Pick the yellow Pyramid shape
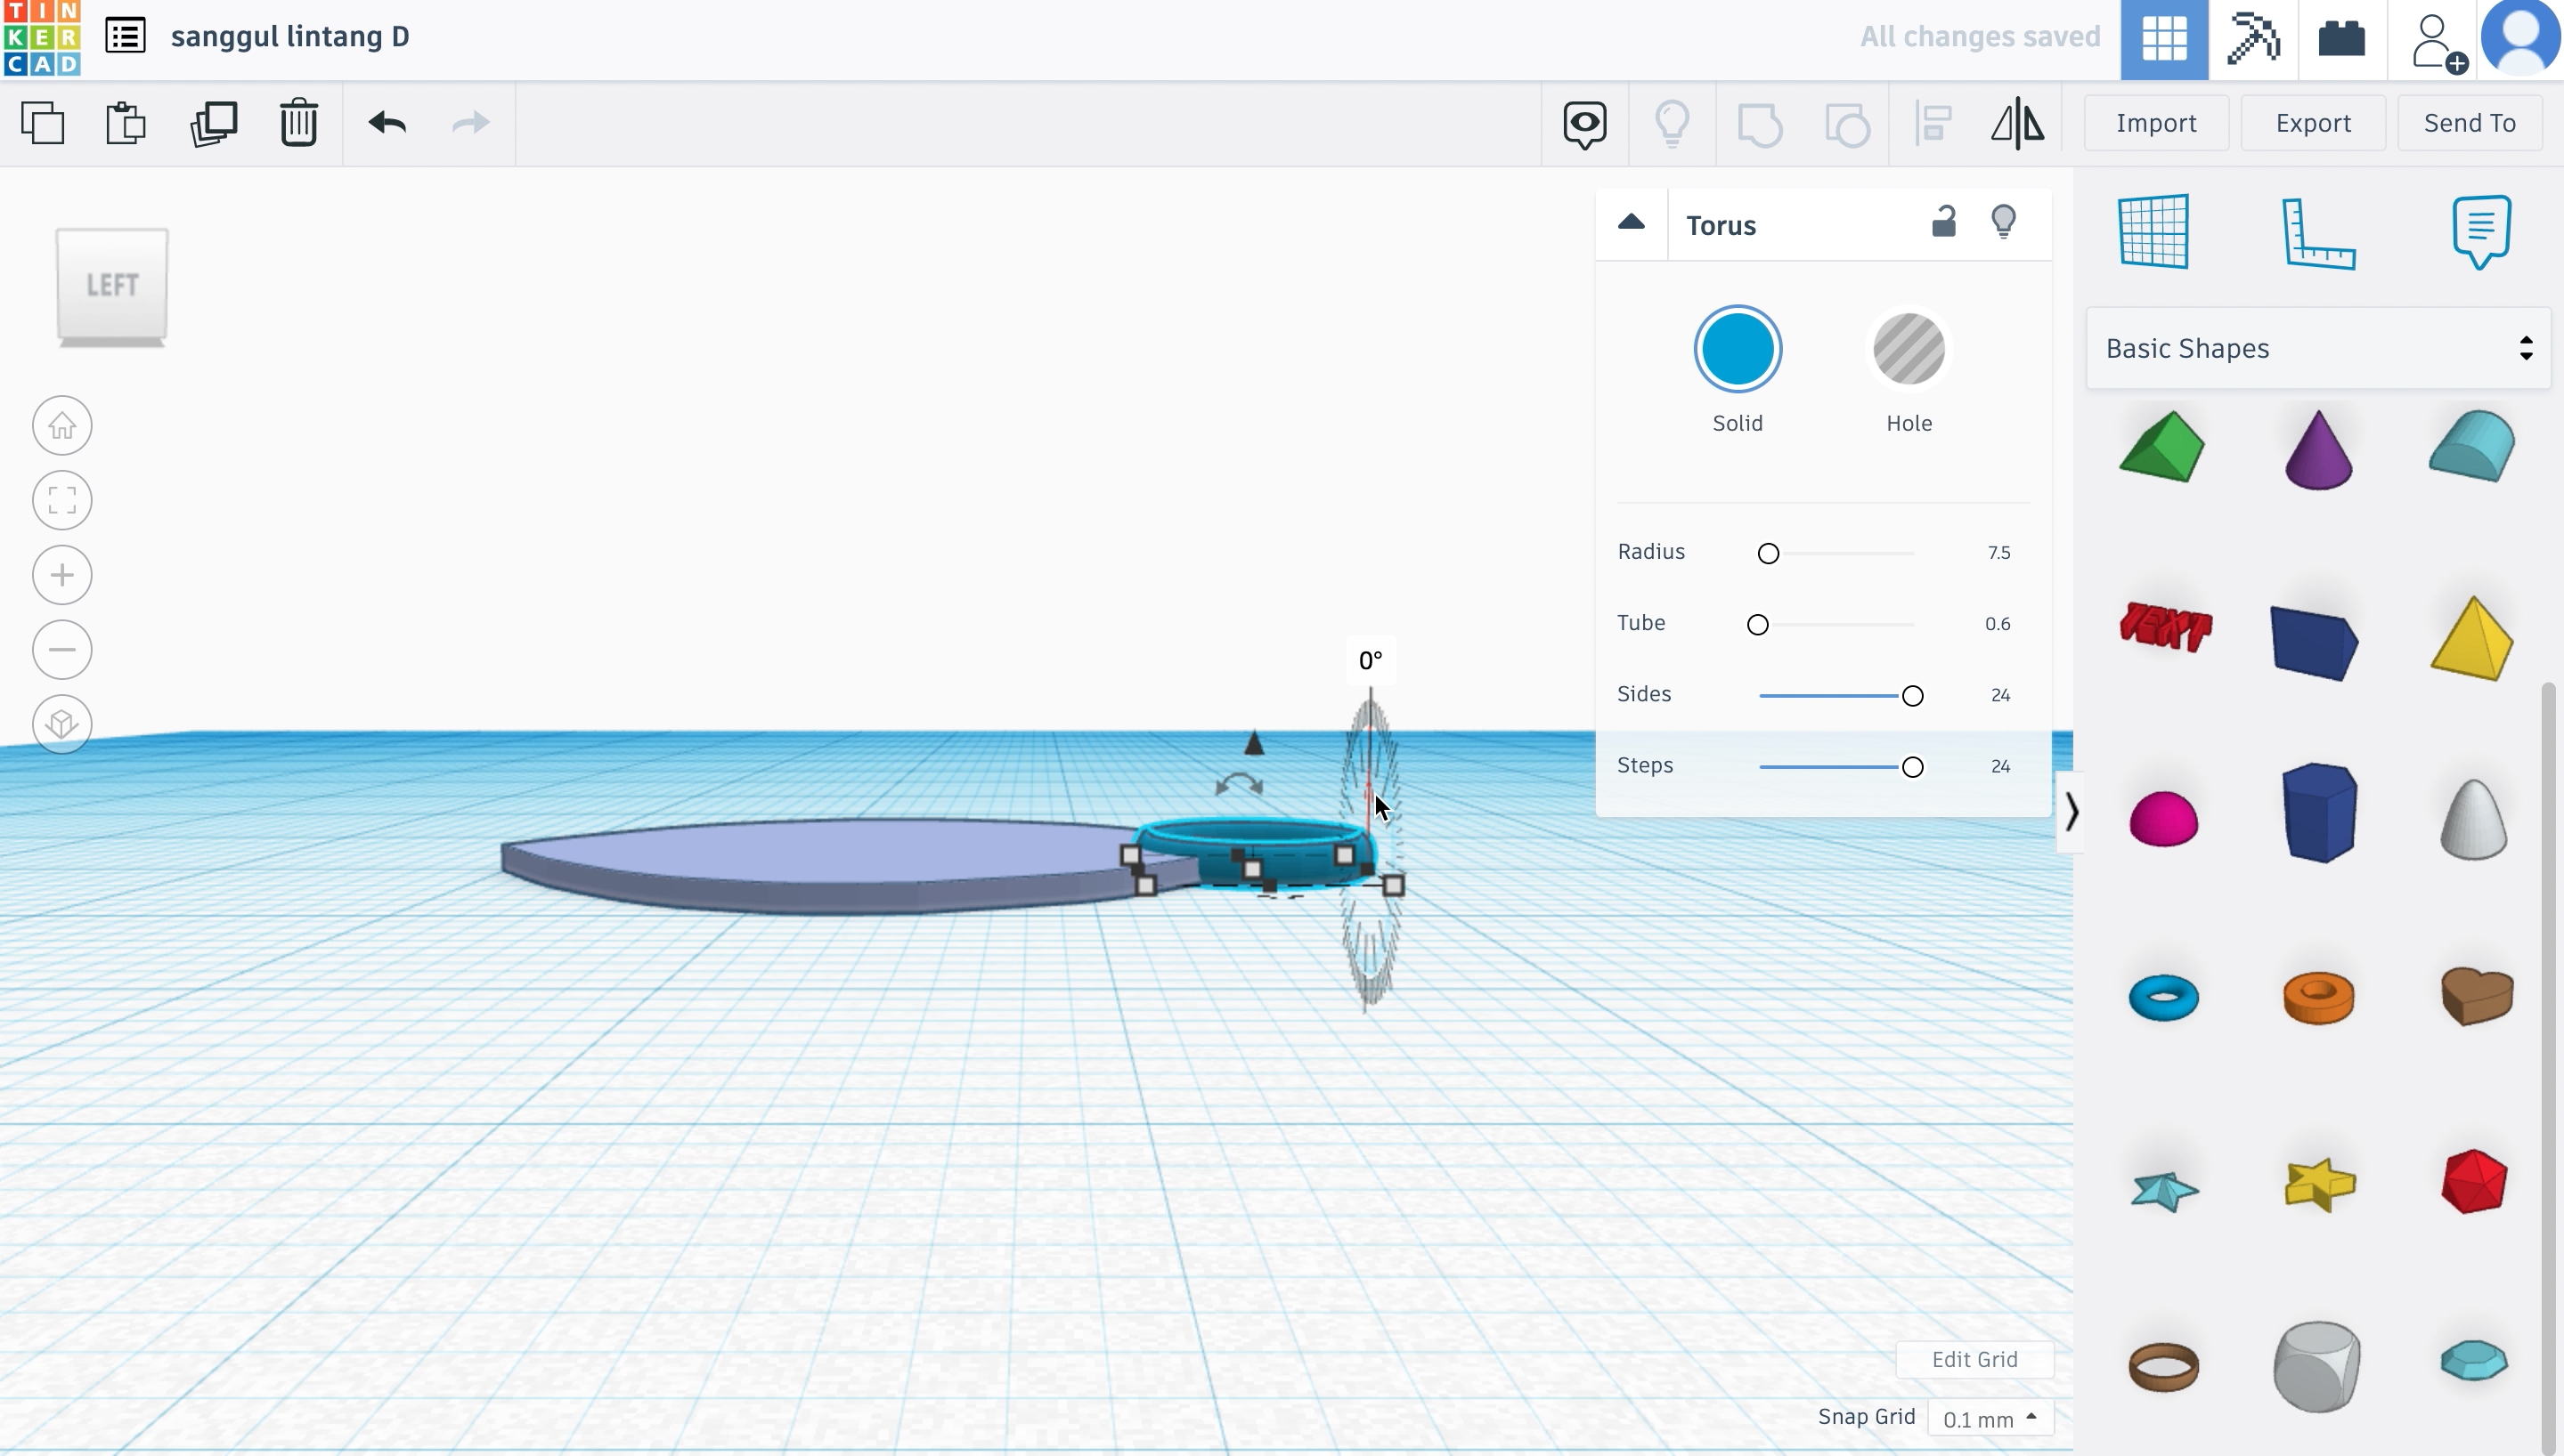The height and width of the screenshot is (1456, 2564). 2472,639
